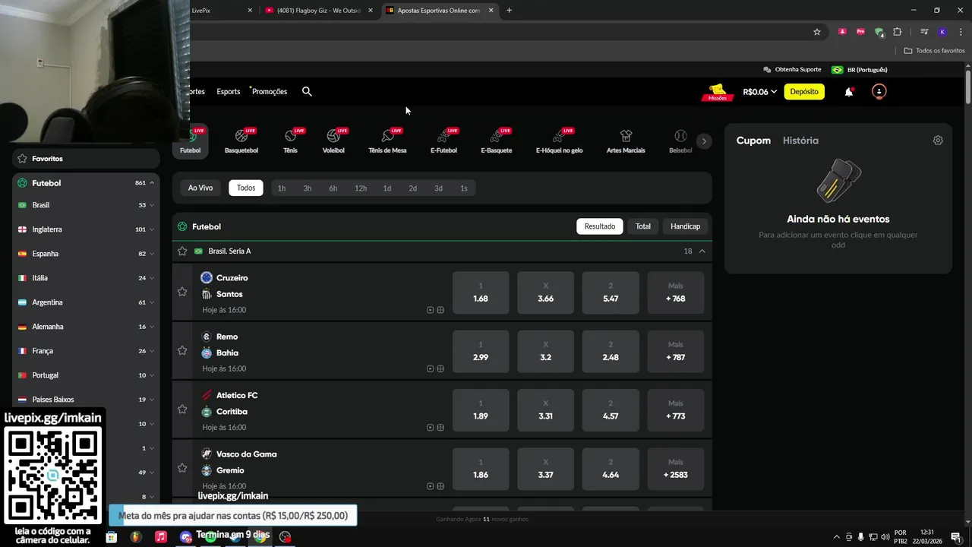The width and height of the screenshot is (972, 547).
Task: Click the yellow Depósito button
Action: click(804, 92)
